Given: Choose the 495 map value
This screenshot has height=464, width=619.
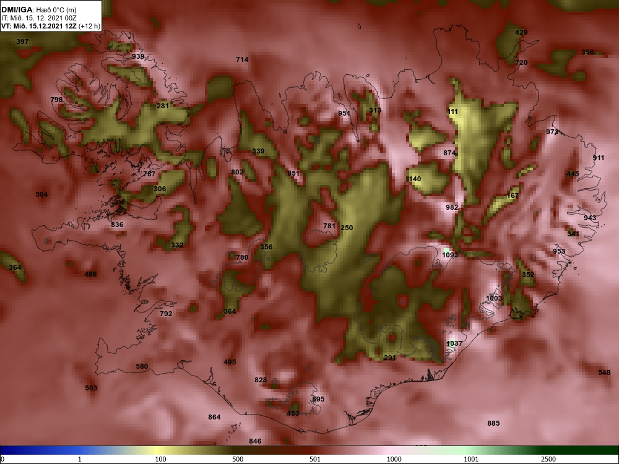Looking at the screenshot, I should 230,362.
